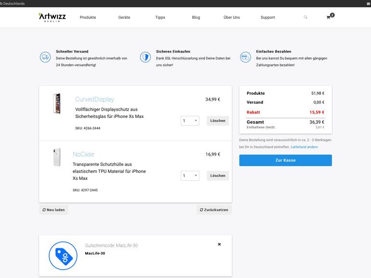Click the easy payment card icon
The width and height of the screenshot is (371, 278).
[245, 58]
